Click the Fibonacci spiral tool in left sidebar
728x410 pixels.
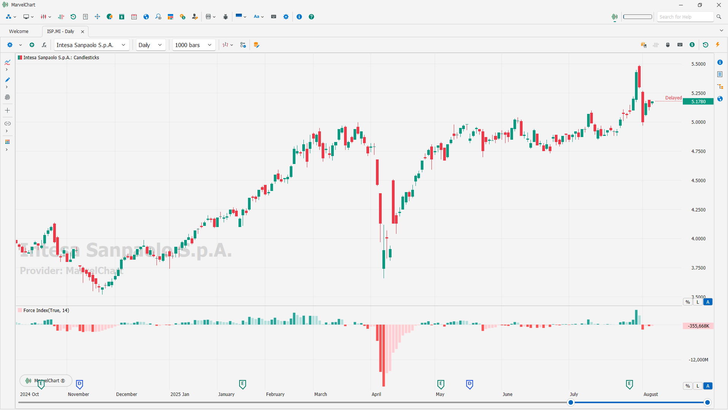click(x=7, y=97)
